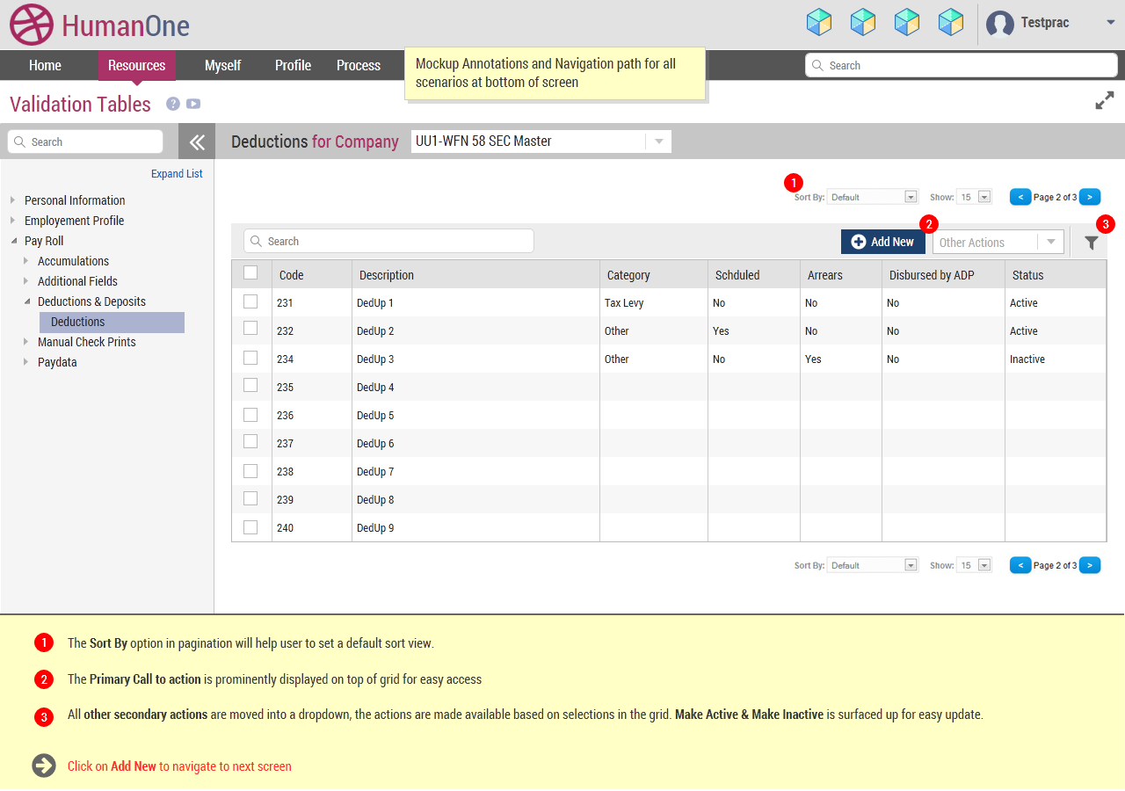Click the HumanOne logo icon
The image size is (1125, 791).
pos(31,25)
